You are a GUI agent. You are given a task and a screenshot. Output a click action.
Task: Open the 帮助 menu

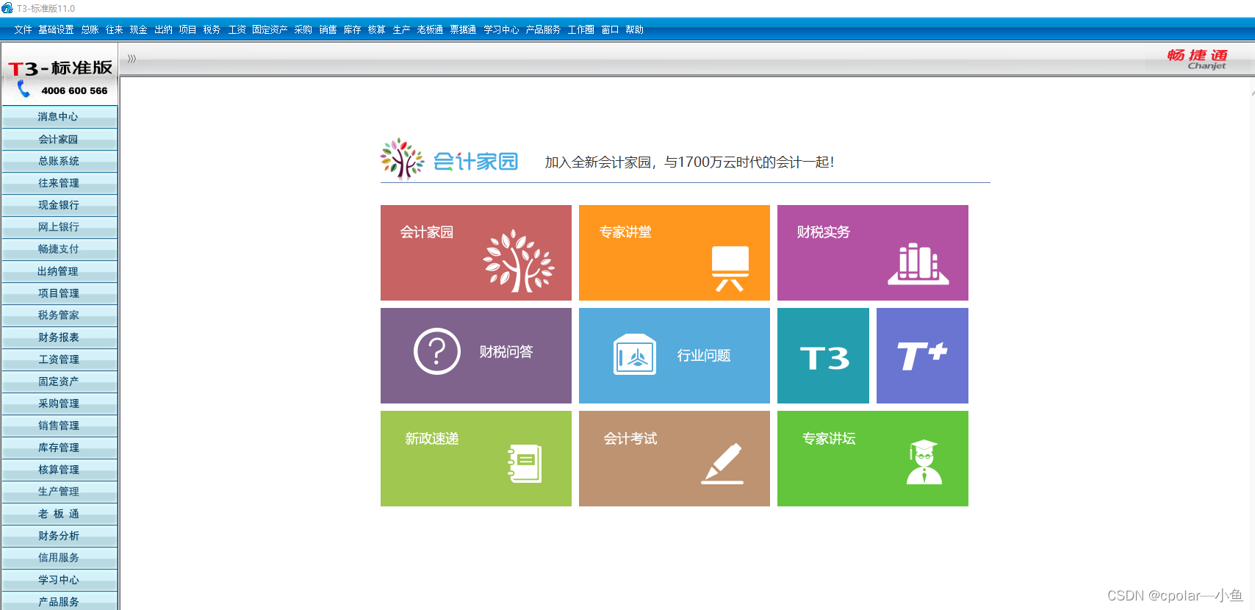tap(634, 29)
